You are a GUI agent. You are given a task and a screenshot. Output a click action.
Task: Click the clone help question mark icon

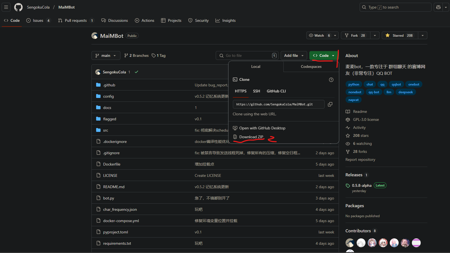tap(331, 80)
